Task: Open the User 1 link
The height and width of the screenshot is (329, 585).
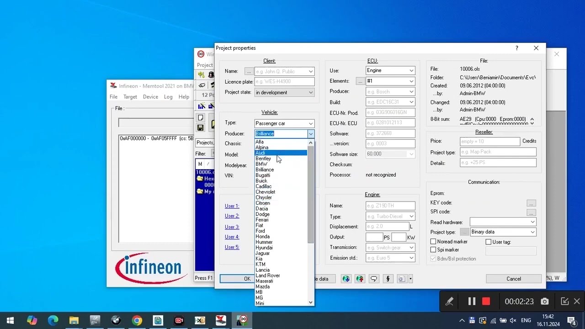Action: 232,206
